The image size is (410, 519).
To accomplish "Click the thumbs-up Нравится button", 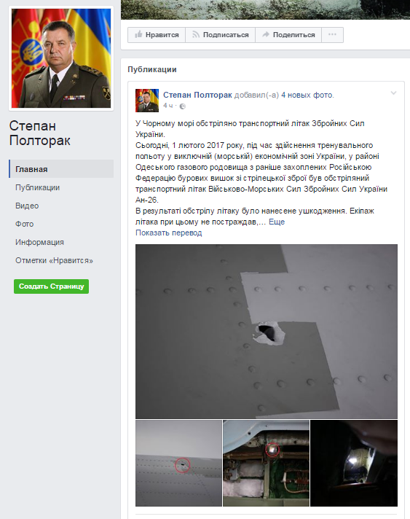I will [157, 35].
